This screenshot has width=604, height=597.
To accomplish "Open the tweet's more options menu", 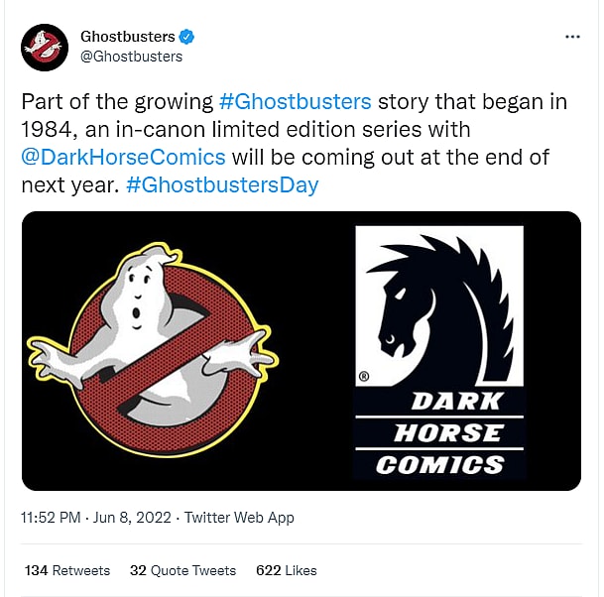I will (572, 37).
